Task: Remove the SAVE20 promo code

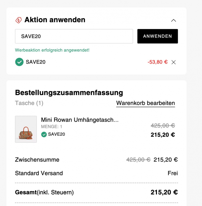Action: [173, 62]
